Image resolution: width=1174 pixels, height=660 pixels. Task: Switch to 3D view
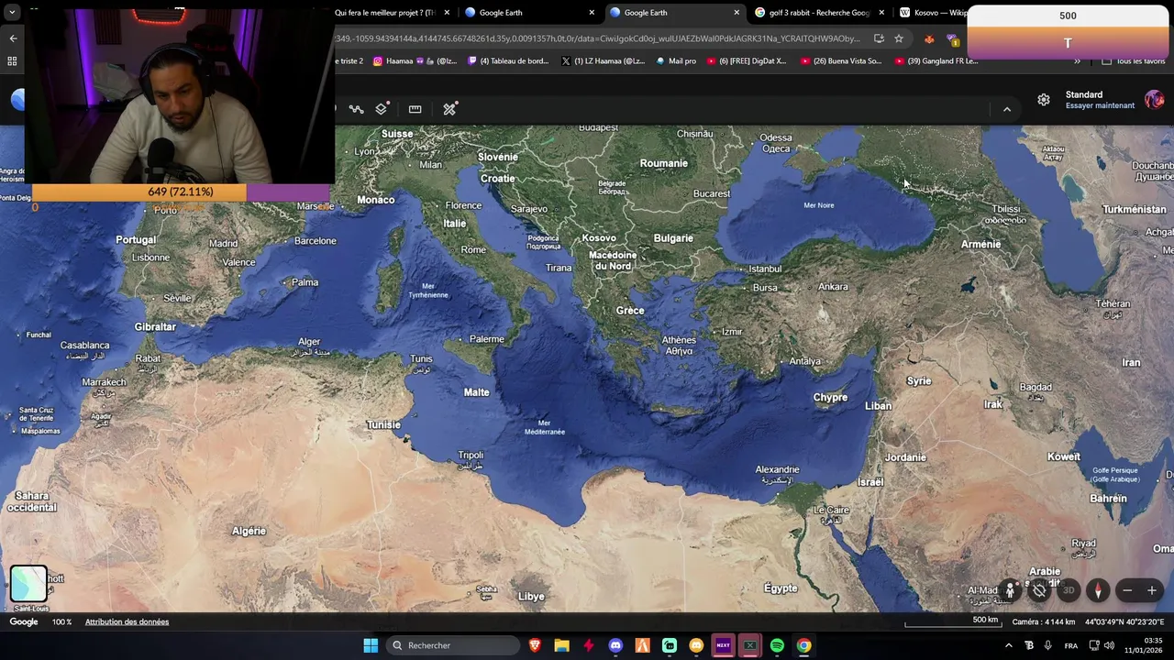1069,590
